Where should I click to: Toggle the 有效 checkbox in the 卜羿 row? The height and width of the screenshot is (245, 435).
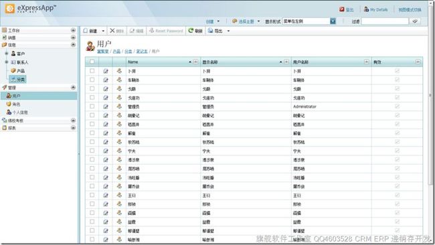click(x=397, y=71)
